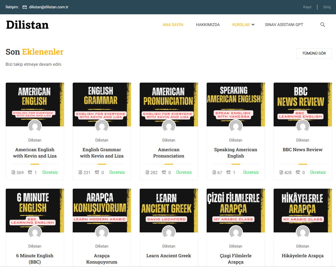The width and height of the screenshot is (336, 267).
Task: Open the HAKKIMIZDA menu item
Action: [208, 25]
